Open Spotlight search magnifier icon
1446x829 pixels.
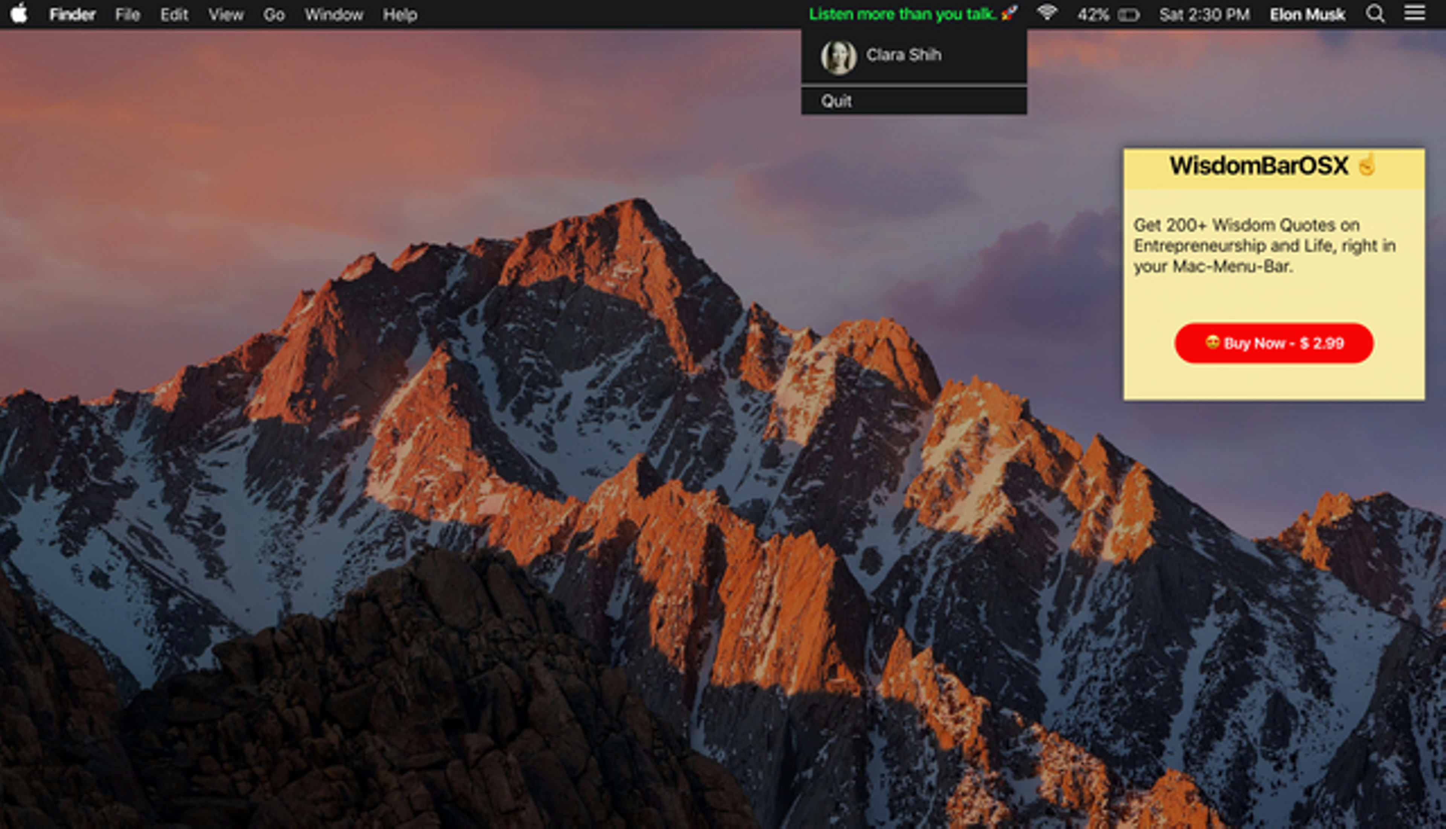(1375, 14)
